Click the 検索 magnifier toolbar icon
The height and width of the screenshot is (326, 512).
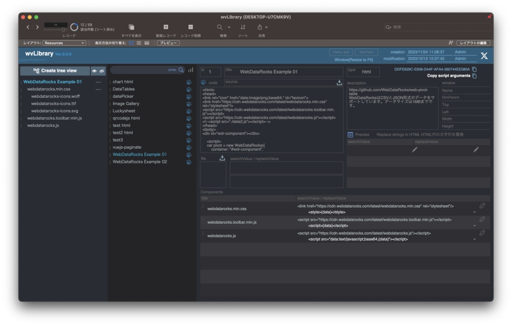coord(220,27)
